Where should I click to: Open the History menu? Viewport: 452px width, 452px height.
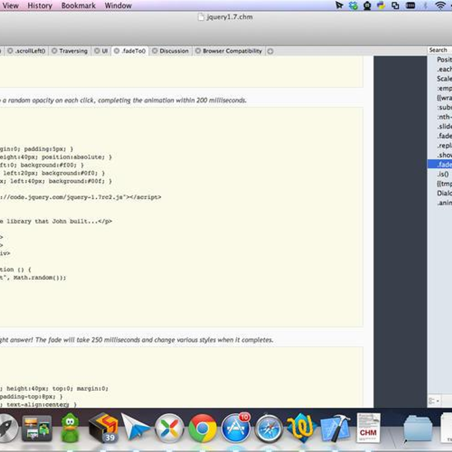pos(40,6)
